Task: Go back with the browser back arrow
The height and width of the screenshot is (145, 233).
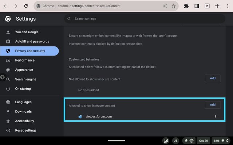Action: coord(5,6)
